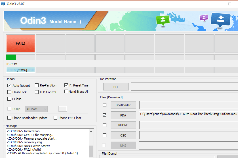The height and width of the screenshot is (158, 238).
Task: Click the 'NAND Write Start!!' log line
Action: tap(28, 146)
